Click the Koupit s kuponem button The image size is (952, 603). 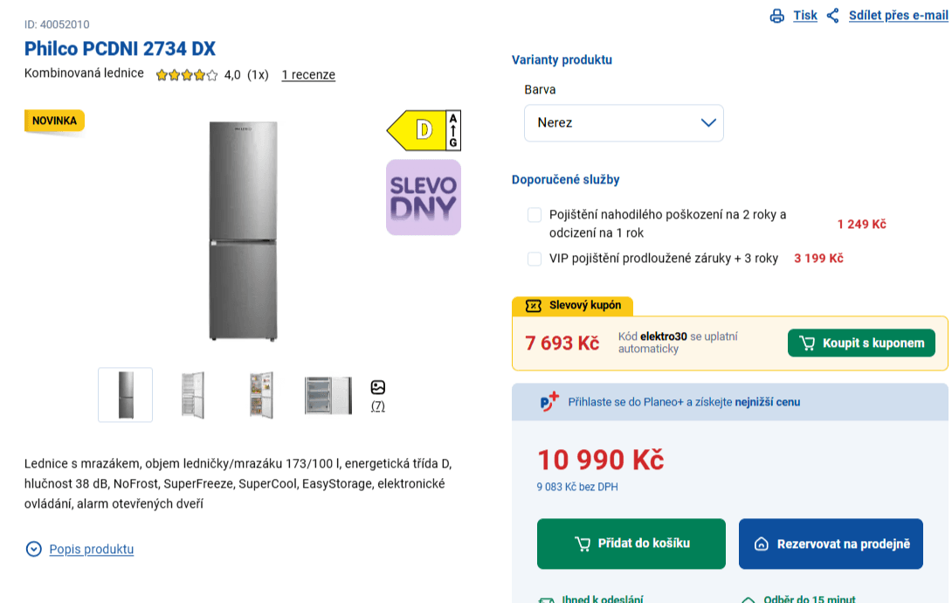(x=861, y=343)
